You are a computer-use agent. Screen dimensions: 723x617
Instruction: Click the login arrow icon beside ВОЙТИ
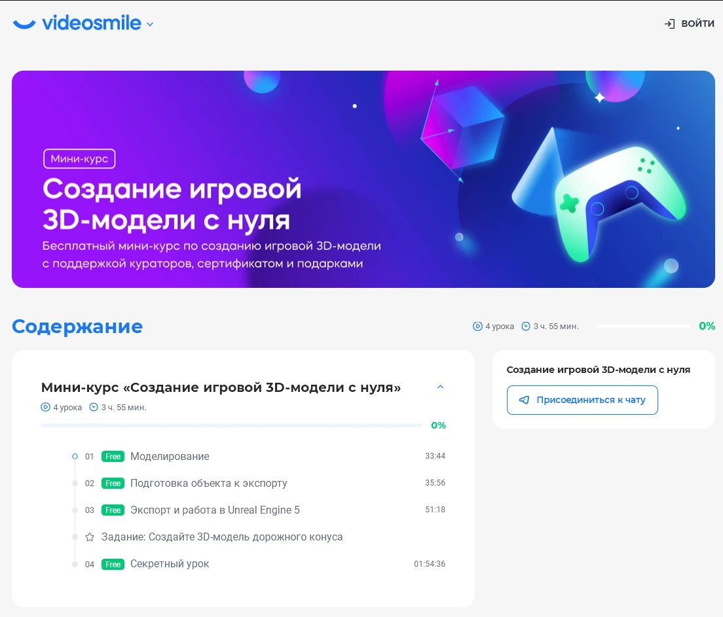tap(669, 24)
